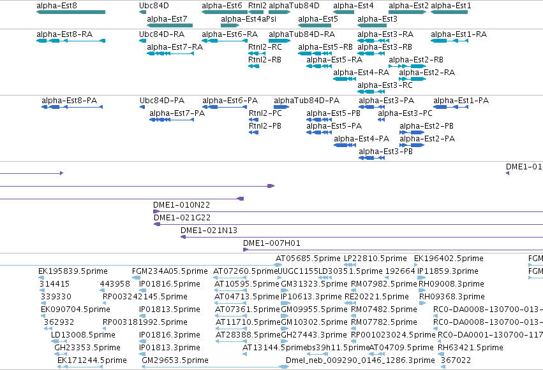Viewport: 543px width, 370px height.
Task: Select the alpha-Est1 gene bar
Action: (x=449, y=12)
